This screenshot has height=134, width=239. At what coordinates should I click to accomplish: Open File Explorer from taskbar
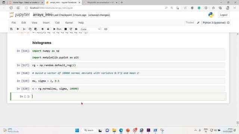(x=114, y=130)
